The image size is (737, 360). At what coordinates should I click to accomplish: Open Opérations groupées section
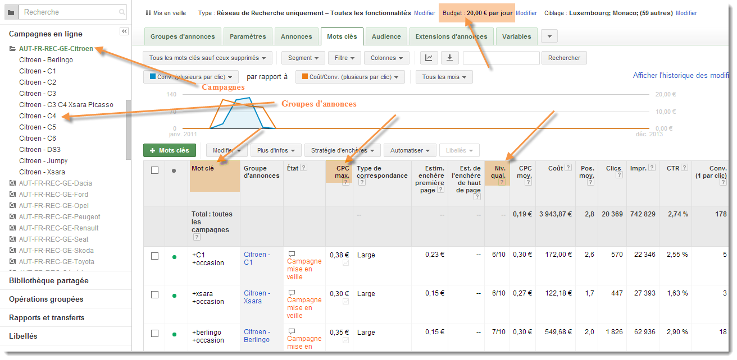point(46,299)
